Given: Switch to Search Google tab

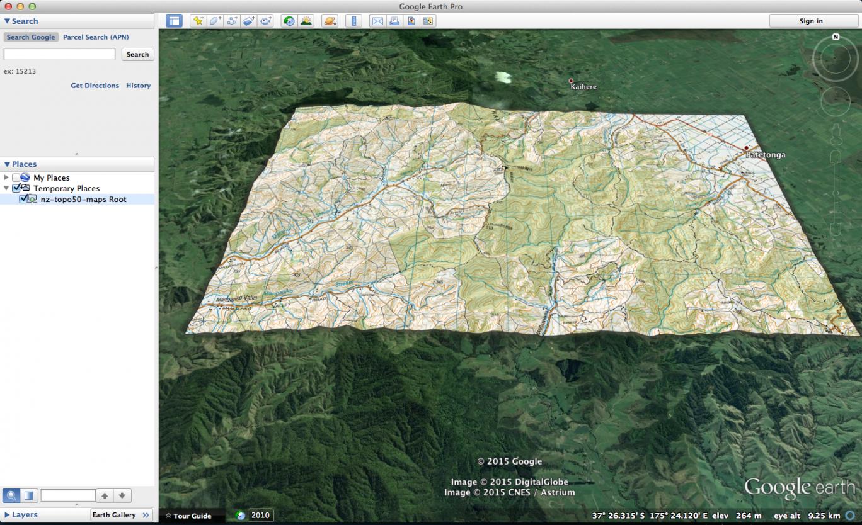Looking at the screenshot, I should 31,37.
